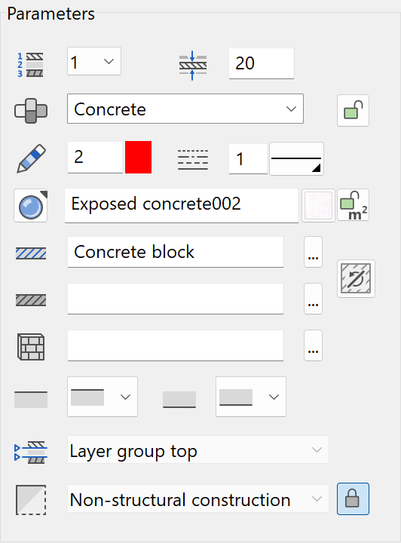
Task: Click the layer thickness icon
Action: (x=193, y=65)
